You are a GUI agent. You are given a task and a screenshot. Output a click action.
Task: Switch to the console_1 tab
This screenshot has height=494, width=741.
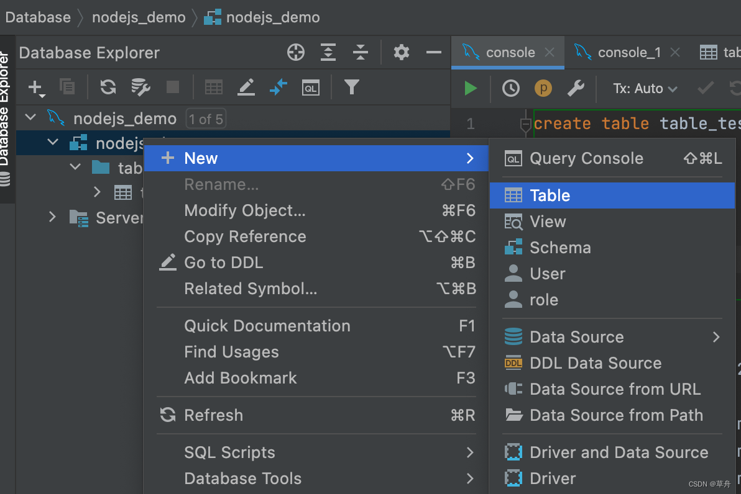tap(628, 53)
